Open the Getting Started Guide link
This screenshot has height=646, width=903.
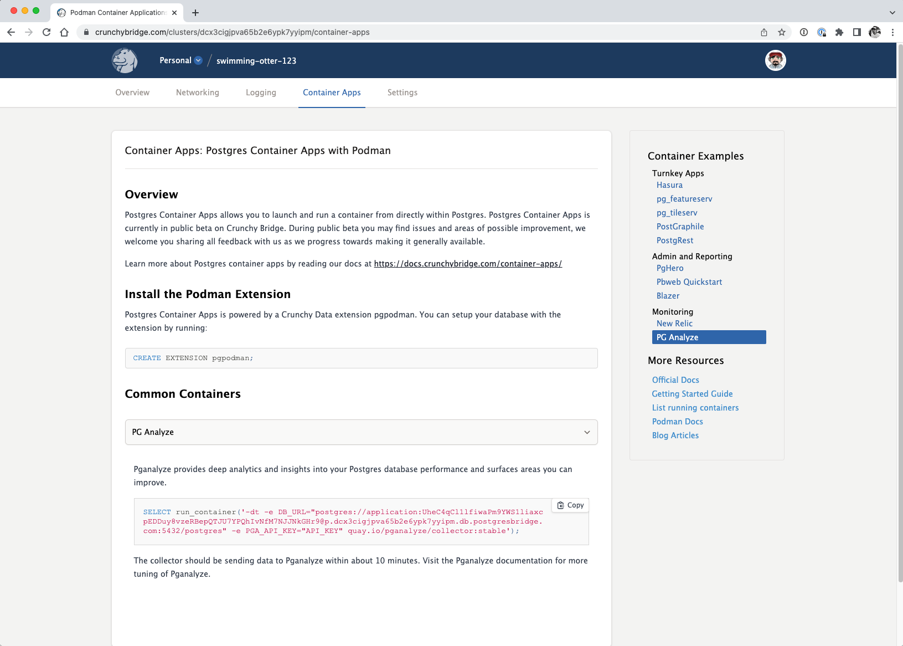(x=692, y=394)
